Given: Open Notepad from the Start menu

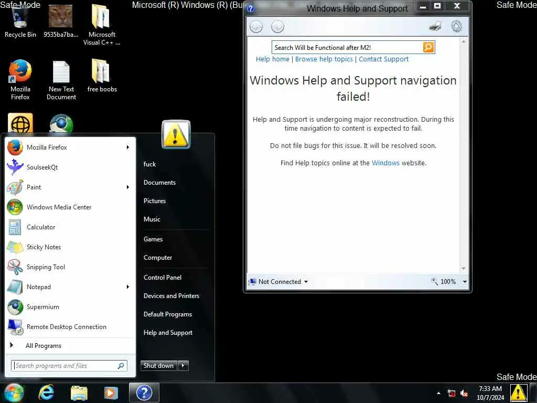Looking at the screenshot, I should (70, 287).
